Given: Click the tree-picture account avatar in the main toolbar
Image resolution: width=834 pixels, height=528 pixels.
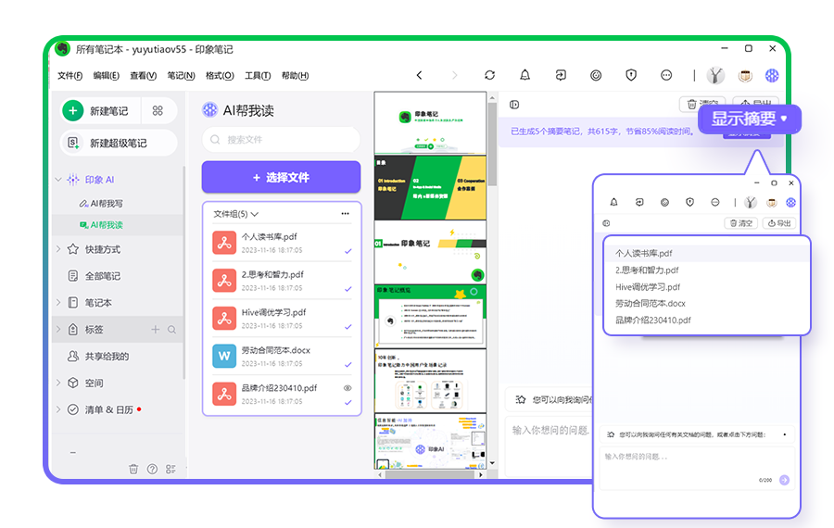Looking at the screenshot, I should (715, 76).
